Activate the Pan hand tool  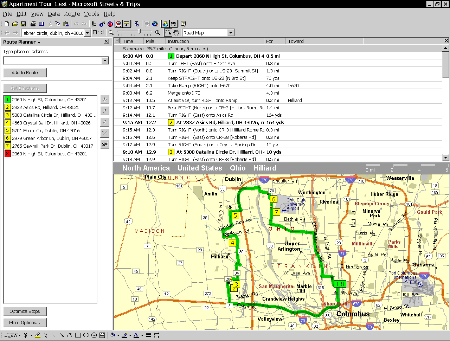176,33
